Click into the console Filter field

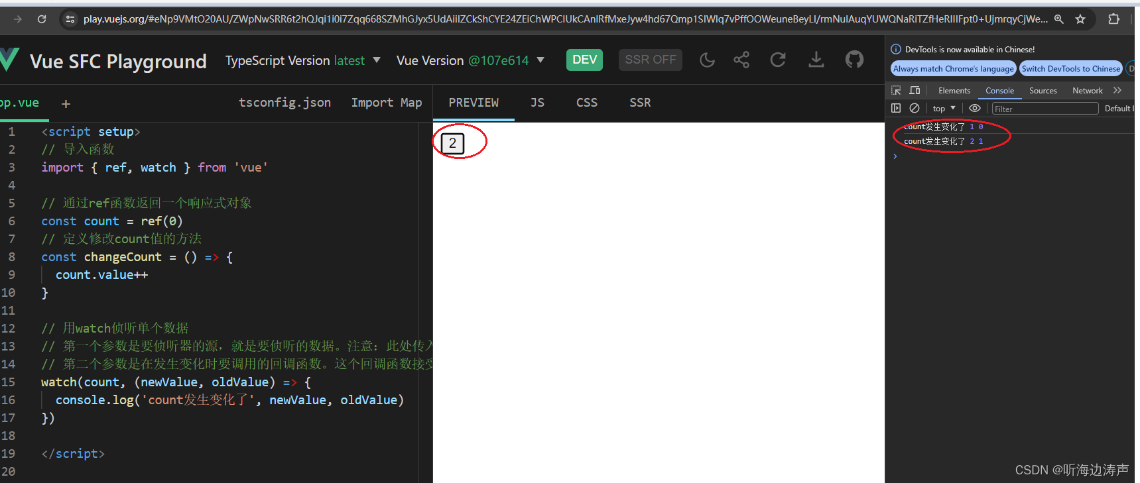pos(1045,109)
